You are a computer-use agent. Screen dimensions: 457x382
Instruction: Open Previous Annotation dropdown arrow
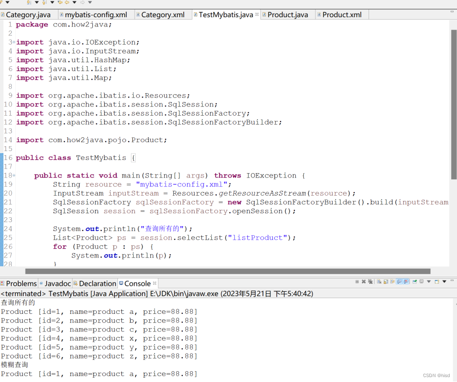pyautogui.click(x=52, y=2)
